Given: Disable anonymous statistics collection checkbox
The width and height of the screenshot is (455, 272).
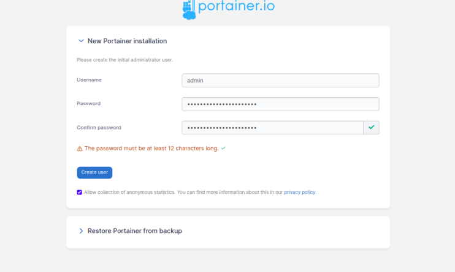Looking at the screenshot, I should click(x=80, y=192).
